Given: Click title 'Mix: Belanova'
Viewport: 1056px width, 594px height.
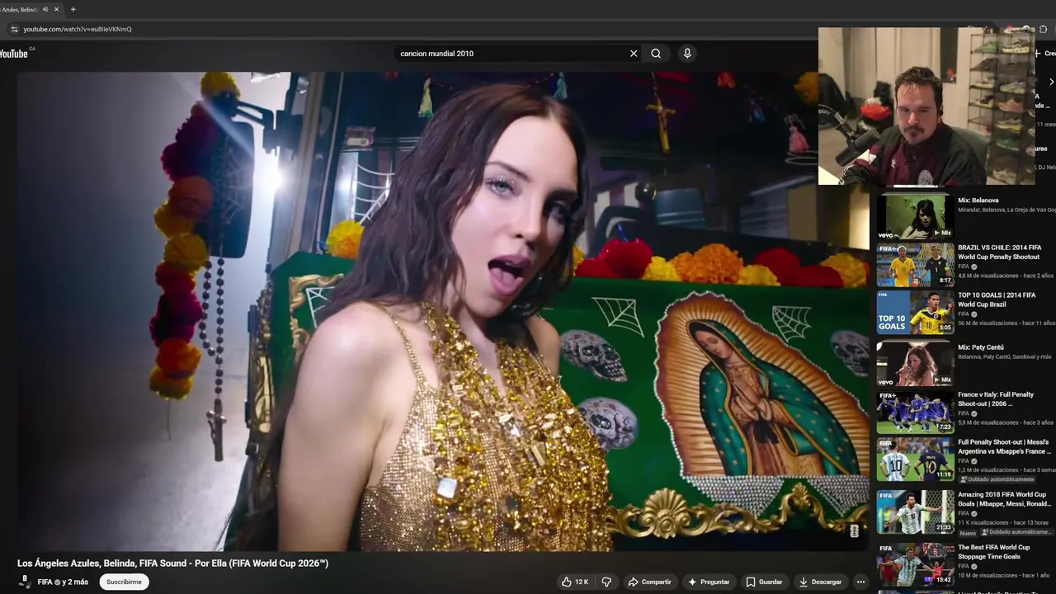Looking at the screenshot, I should pyautogui.click(x=978, y=200).
